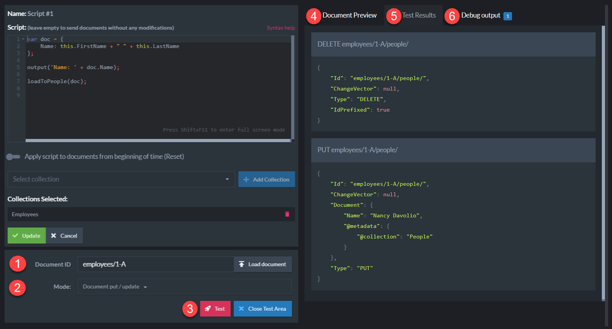Click the PUT employees/1-A/people/ header
612x329 pixels.
[x=453, y=150]
